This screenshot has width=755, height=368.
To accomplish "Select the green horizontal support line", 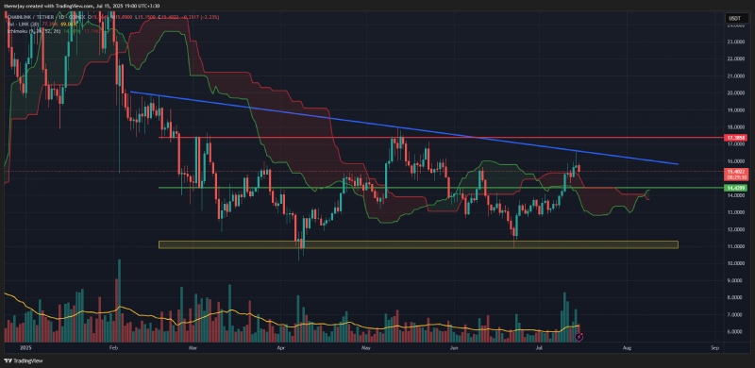I will (441, 188).
